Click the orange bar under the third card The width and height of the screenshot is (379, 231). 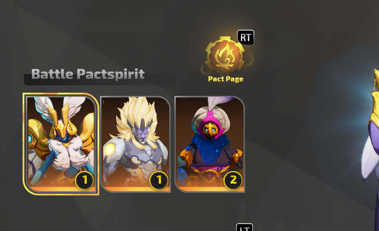(211, 189)
